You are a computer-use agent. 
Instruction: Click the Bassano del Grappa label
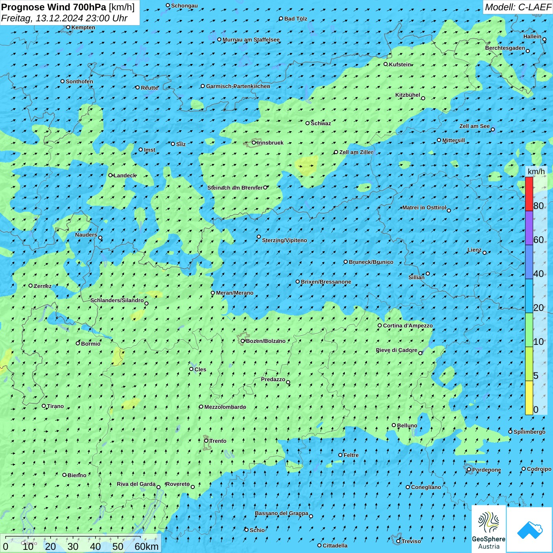click(281, 513)
